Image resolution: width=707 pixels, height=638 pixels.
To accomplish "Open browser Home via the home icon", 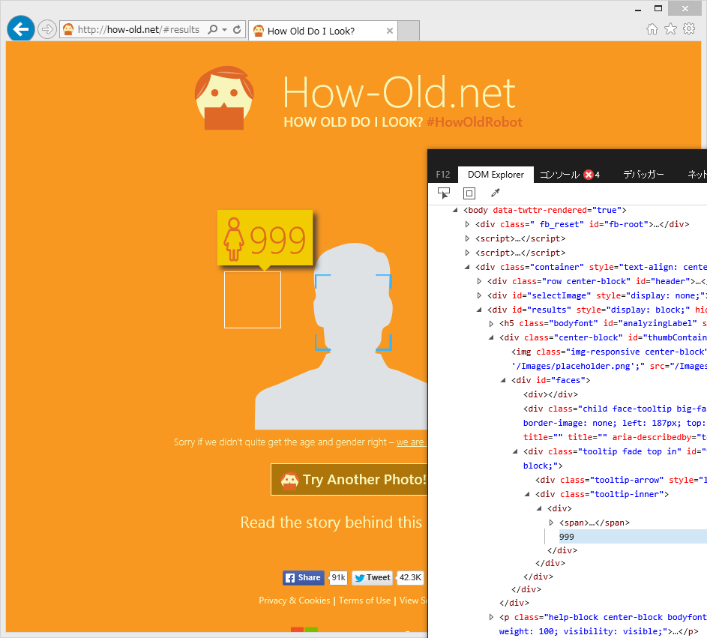I will [652, 28].
